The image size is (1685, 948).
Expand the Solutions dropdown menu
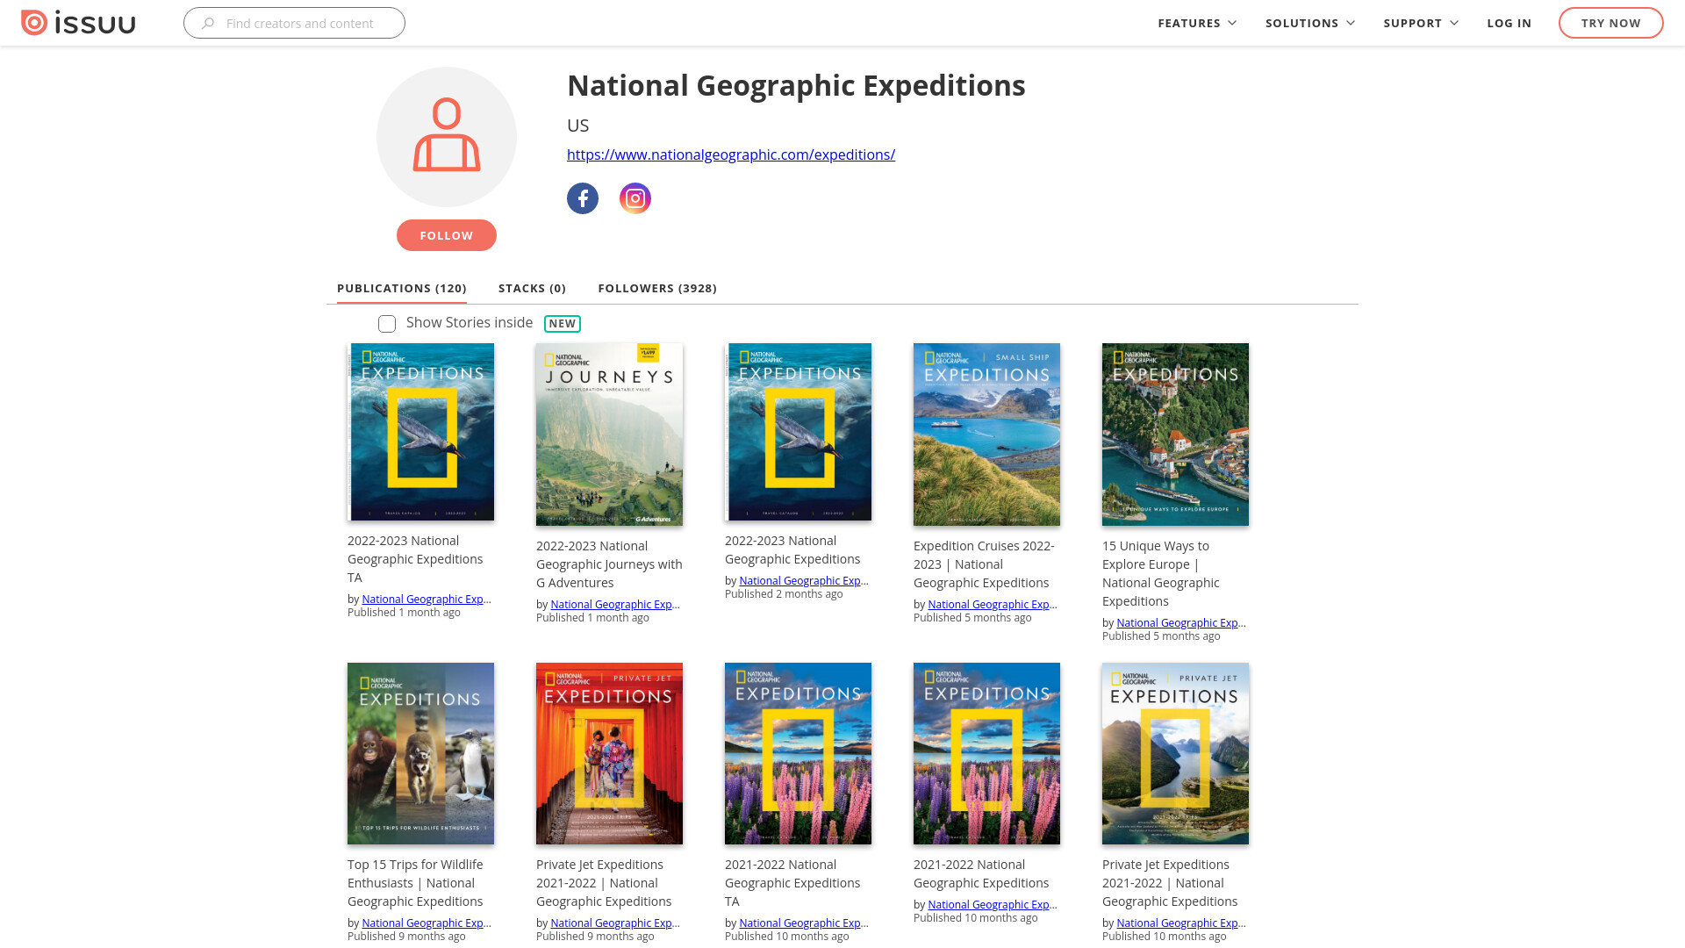pyautogui.click(x=1310, y=23)
